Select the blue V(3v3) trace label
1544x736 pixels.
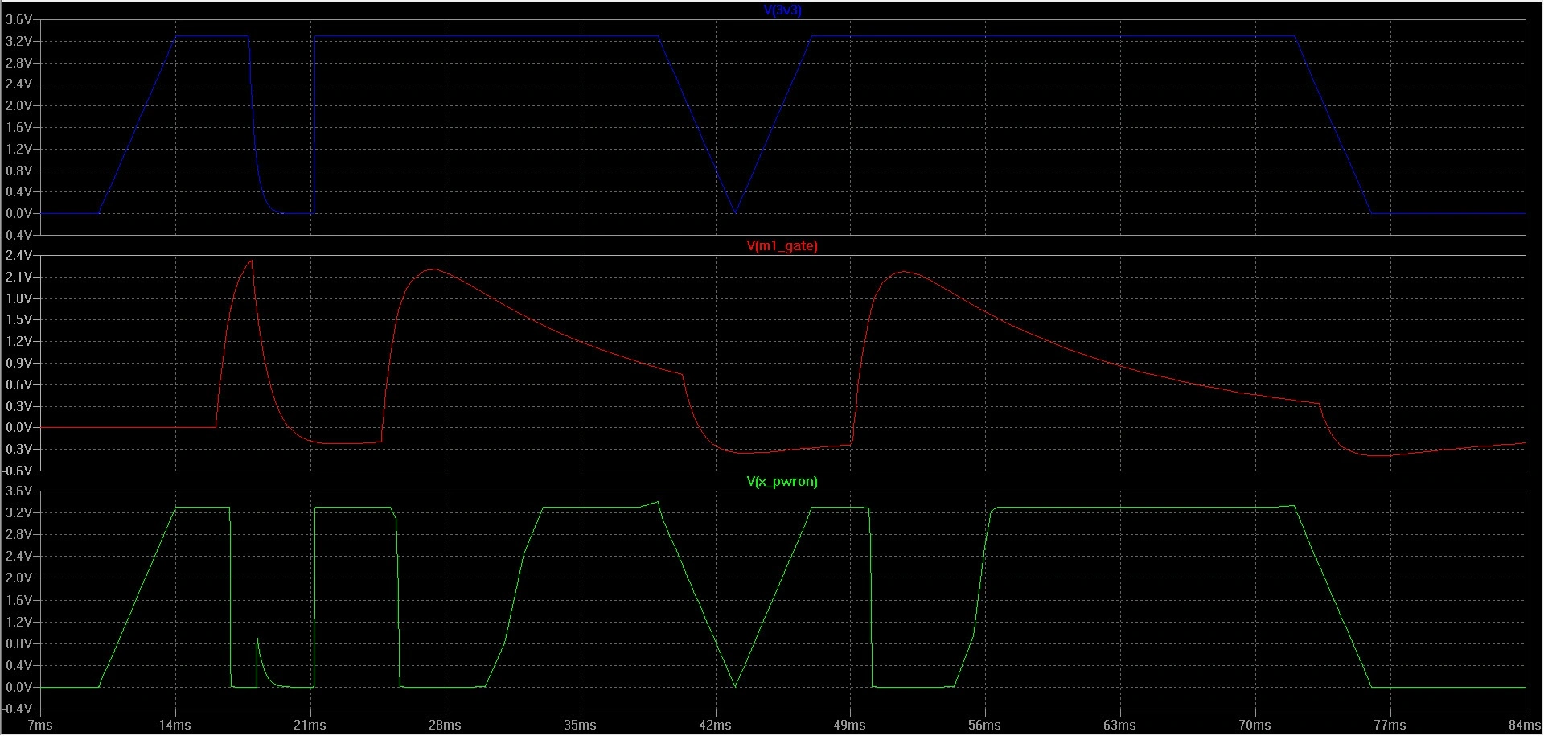(782, 10)
